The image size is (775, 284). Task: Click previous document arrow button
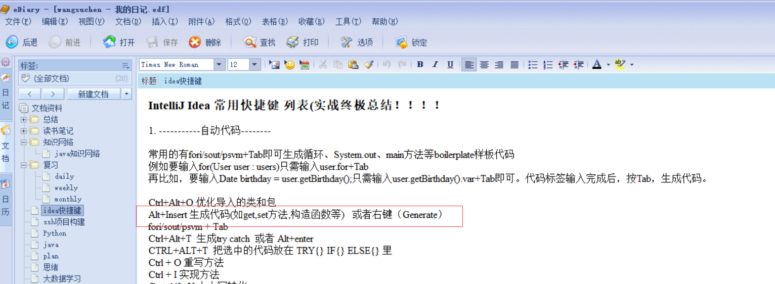[30, 94]
